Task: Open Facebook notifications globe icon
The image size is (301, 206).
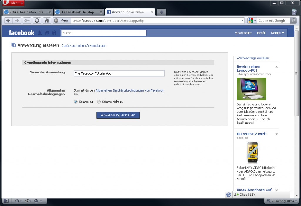Action: [54, 33]
